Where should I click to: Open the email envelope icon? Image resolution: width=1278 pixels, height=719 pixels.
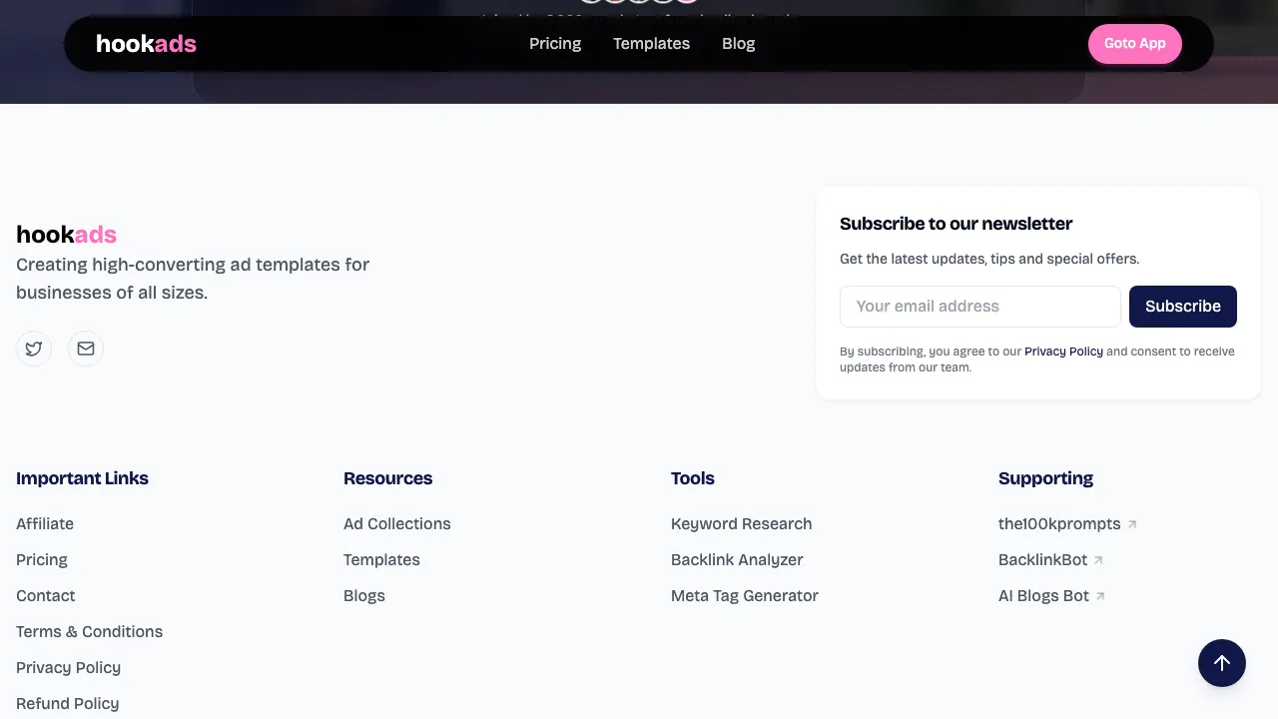point(86,349)
